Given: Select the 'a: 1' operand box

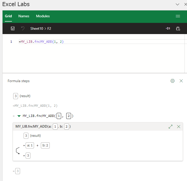Looking at the screenshot, I should click(x=30, y=145).
